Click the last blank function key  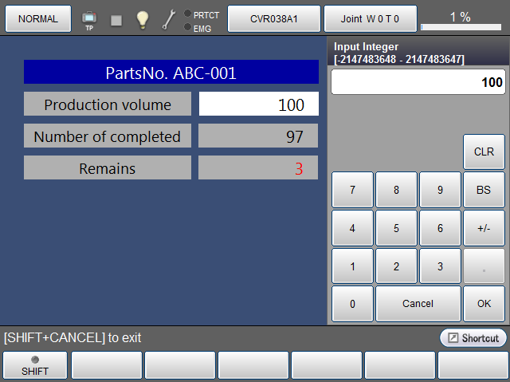pos(473,365)
